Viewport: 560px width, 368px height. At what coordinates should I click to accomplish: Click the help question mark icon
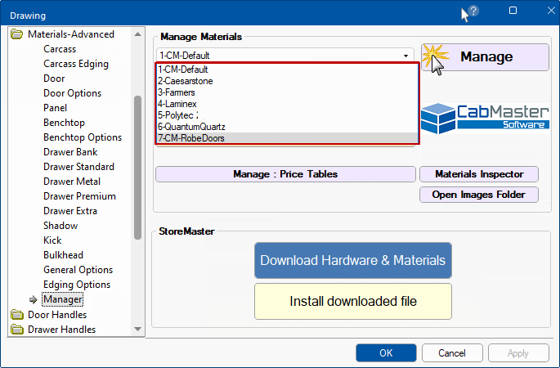(x=473, y=11)
